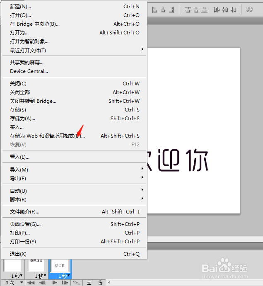Align right edges in options bar

coord(171,10)
